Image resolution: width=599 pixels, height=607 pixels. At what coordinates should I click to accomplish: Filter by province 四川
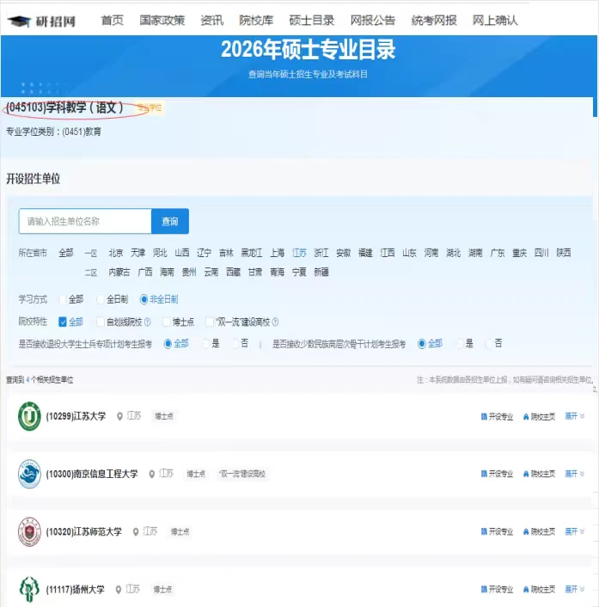[x=541, y=253]
